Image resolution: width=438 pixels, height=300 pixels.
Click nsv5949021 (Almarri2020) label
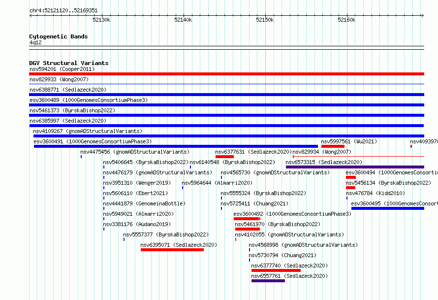click(x=138, y=214)
